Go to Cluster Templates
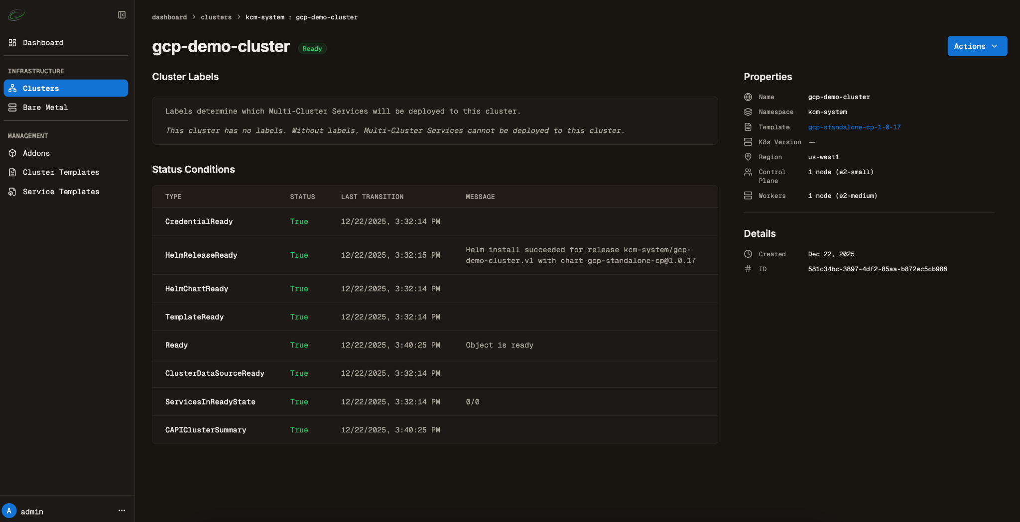1020x522 pixels. pos(61,172)
